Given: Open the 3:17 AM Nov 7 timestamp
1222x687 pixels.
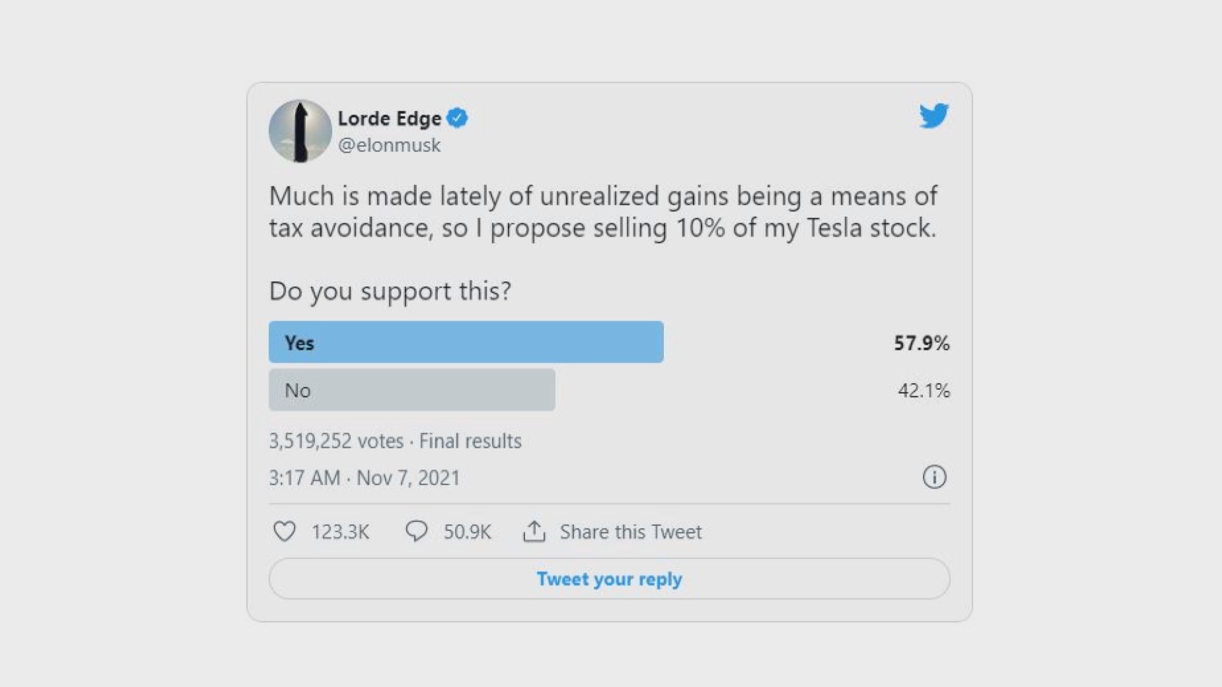Looking at the screenshot, I should click(x=364, y=478).
